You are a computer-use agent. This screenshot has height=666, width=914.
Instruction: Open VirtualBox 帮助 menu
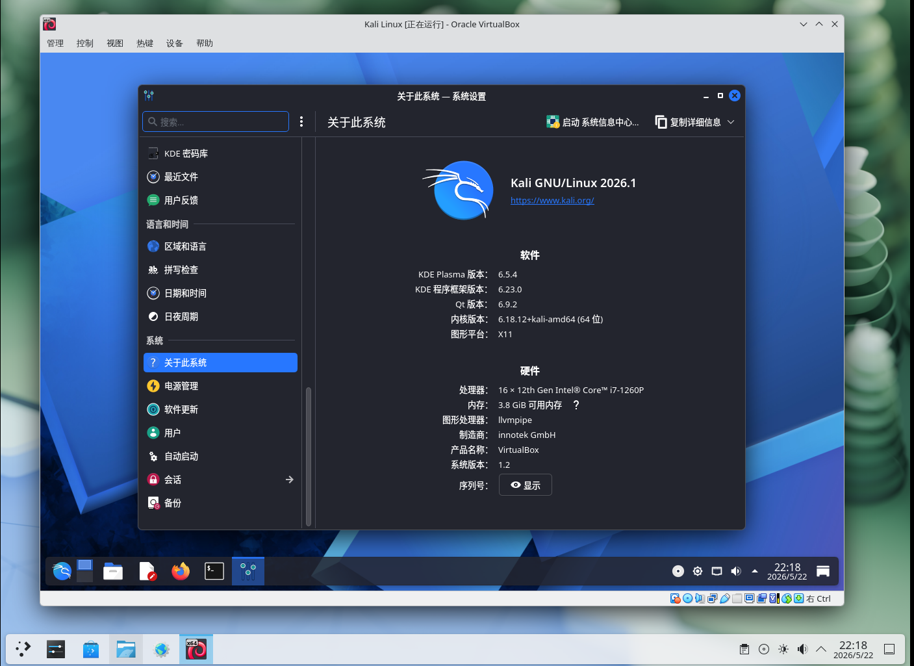(205, 43)
